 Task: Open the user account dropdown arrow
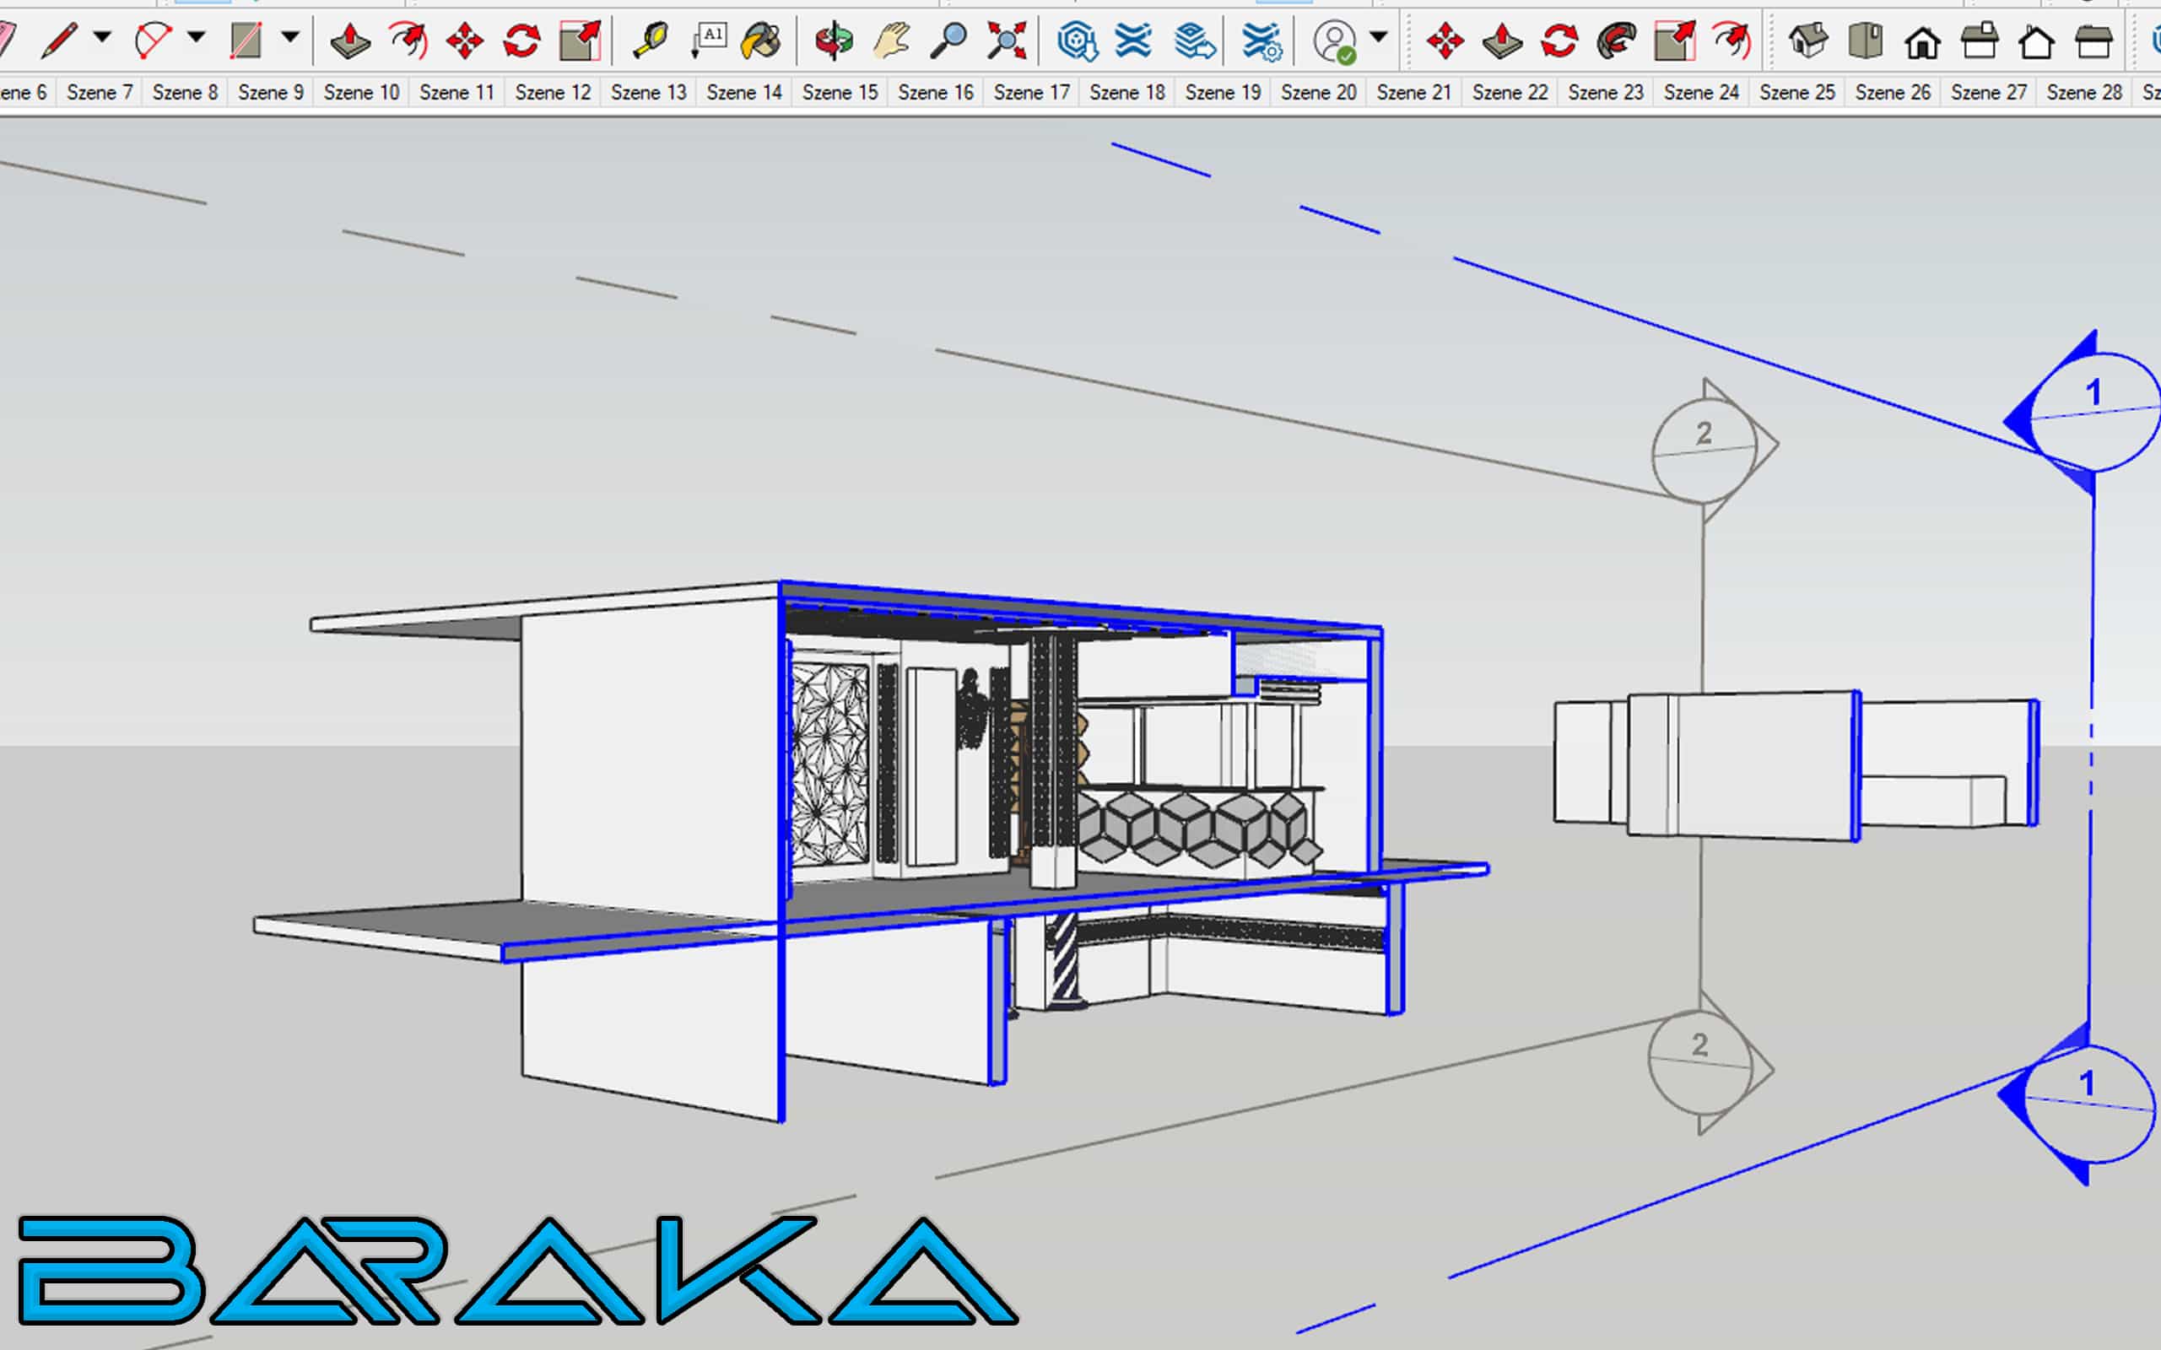tap(1379, 37)
